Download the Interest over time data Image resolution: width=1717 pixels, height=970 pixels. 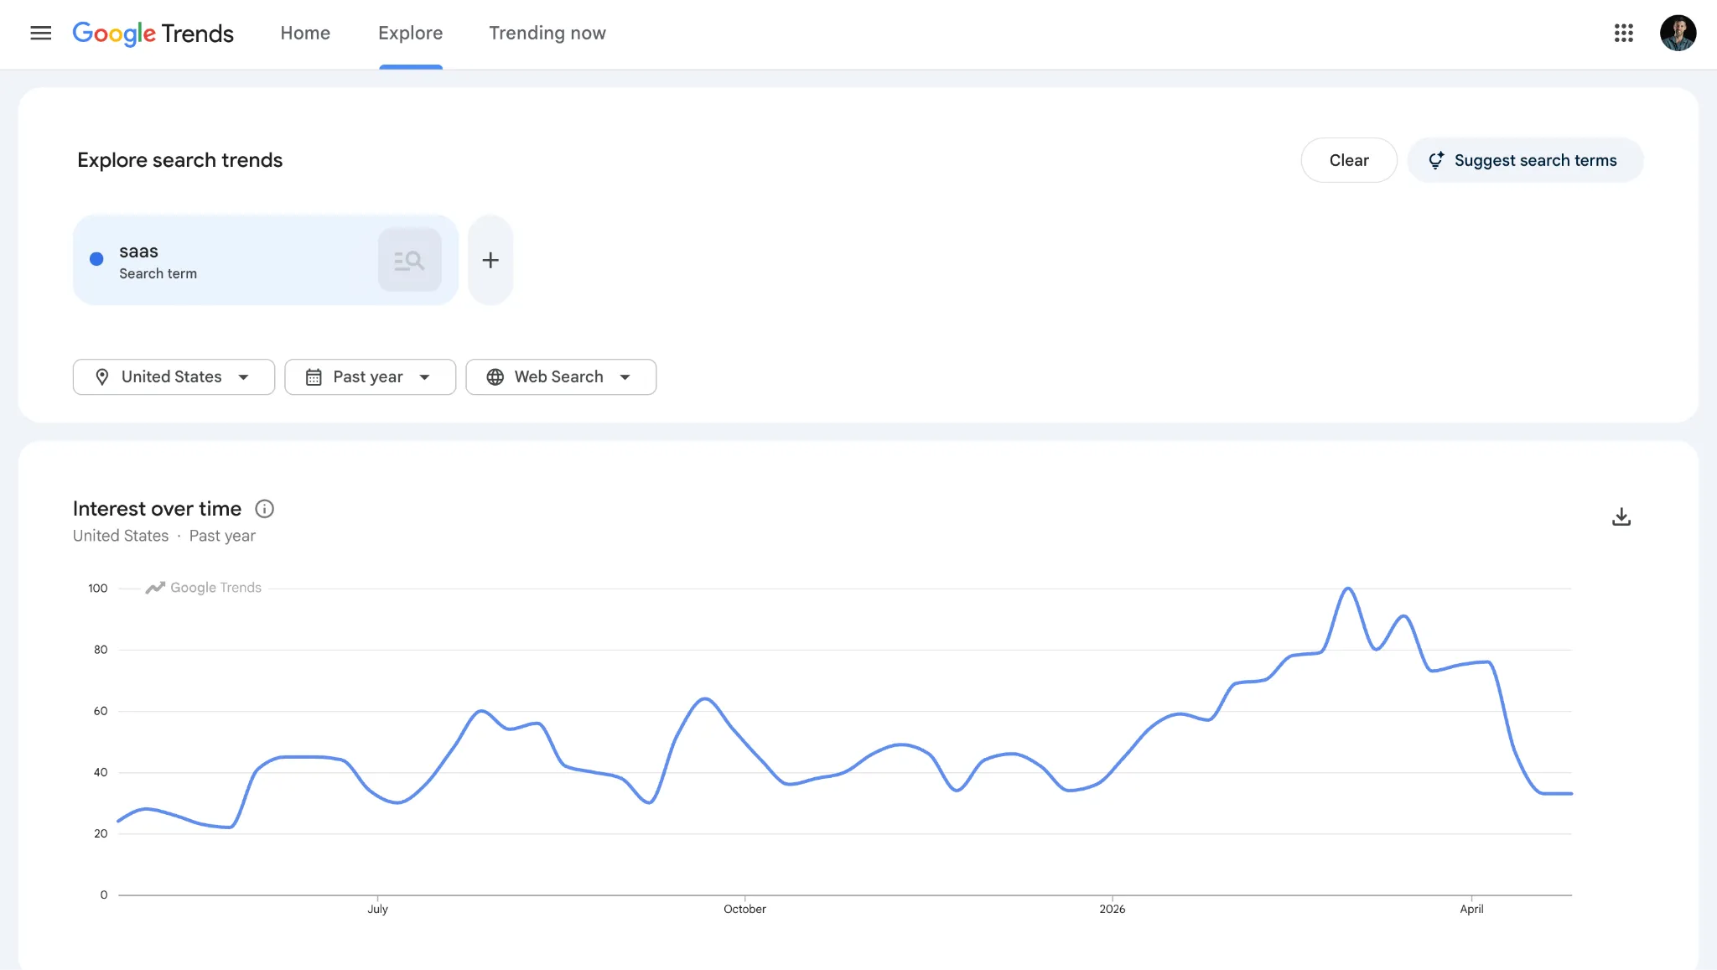tap(1621, 516)
